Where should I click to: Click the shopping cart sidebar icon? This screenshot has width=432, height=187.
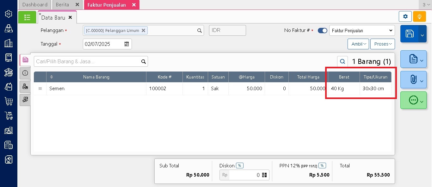[x=9, y=101]
